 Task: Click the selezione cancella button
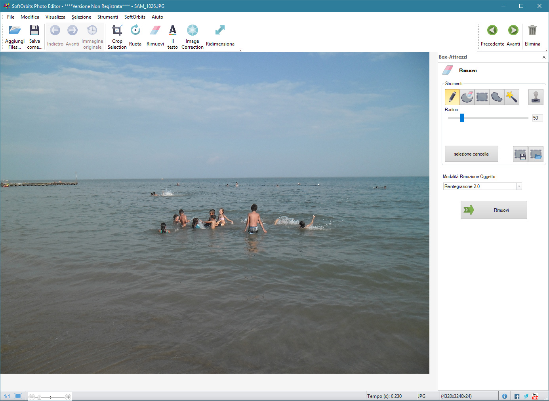tap(471, 154)
